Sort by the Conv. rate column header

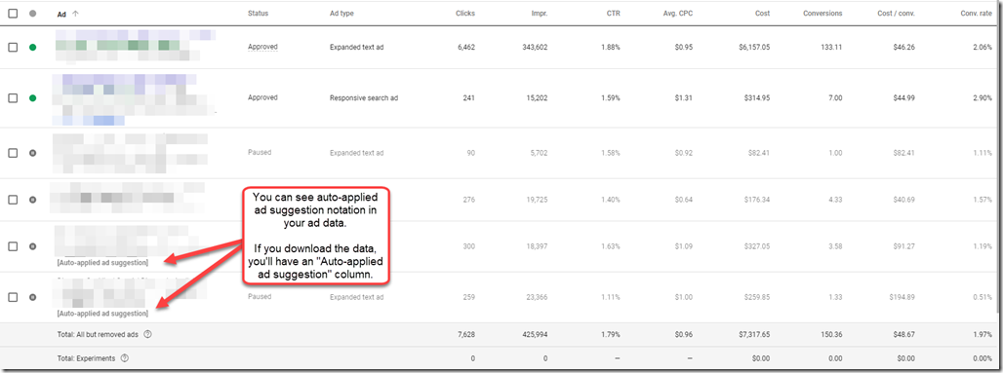tap(976, 14)
